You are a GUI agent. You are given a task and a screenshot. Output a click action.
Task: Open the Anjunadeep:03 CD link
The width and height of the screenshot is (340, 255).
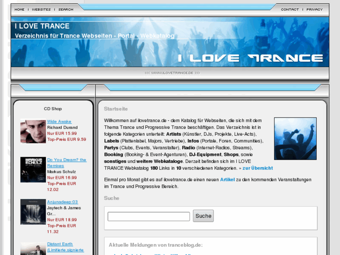tap(63, 202)
